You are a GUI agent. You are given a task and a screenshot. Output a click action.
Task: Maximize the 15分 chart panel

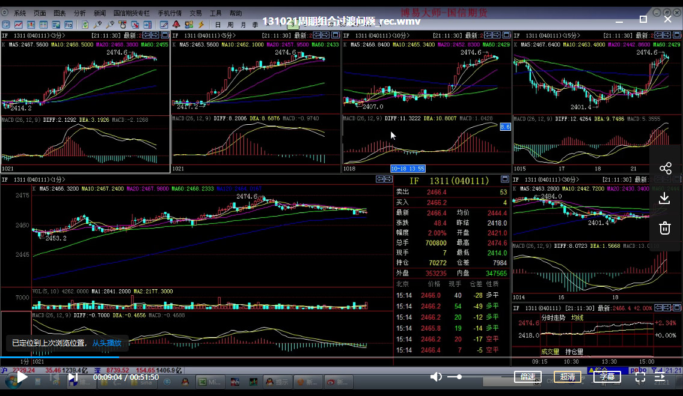pos(677,35)
